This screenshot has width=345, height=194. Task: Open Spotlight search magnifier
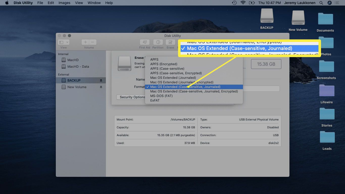(x=321, y=3)
